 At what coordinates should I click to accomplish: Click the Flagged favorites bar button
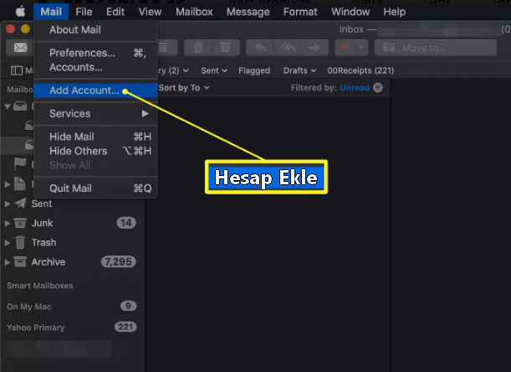coord(253,70)
